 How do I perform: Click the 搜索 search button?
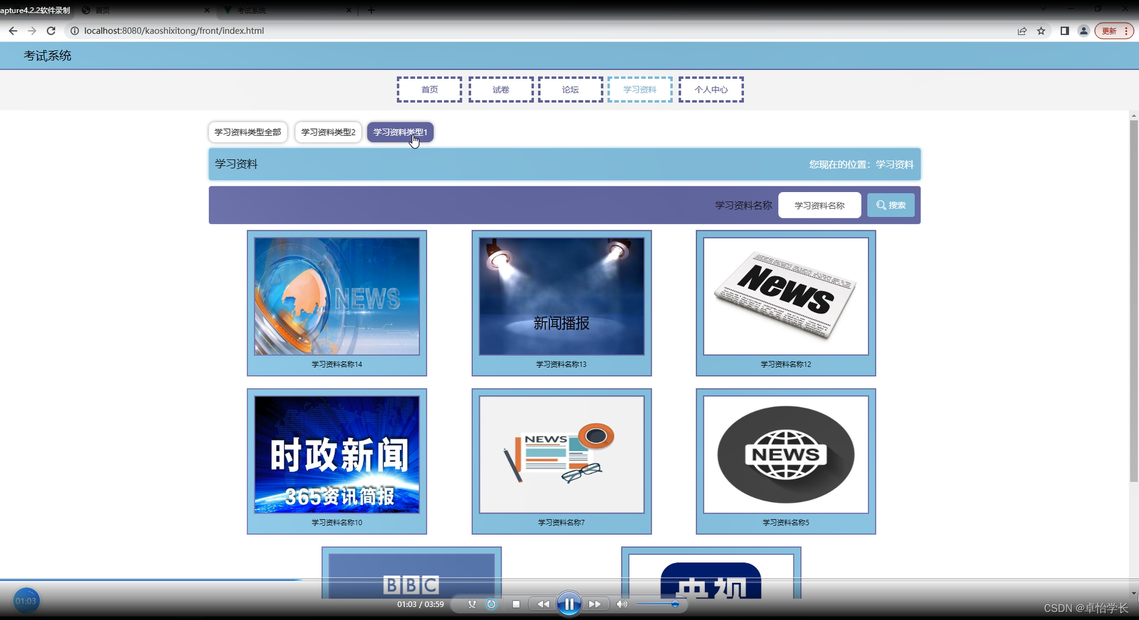890,205
